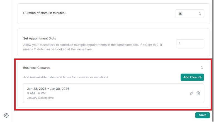Viewport: 221px width, 122px height.
Task: Click the Business Closures section title
Action: pos(37,68)
